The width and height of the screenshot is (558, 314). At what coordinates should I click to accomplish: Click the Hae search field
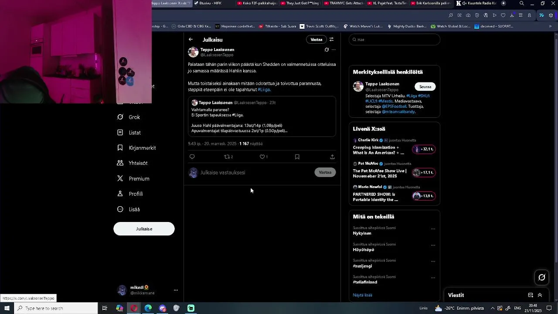395,40
